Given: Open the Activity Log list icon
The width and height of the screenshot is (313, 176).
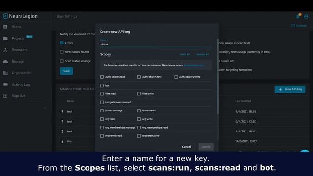Looking at the screenshot, I should tap(5, 85).
